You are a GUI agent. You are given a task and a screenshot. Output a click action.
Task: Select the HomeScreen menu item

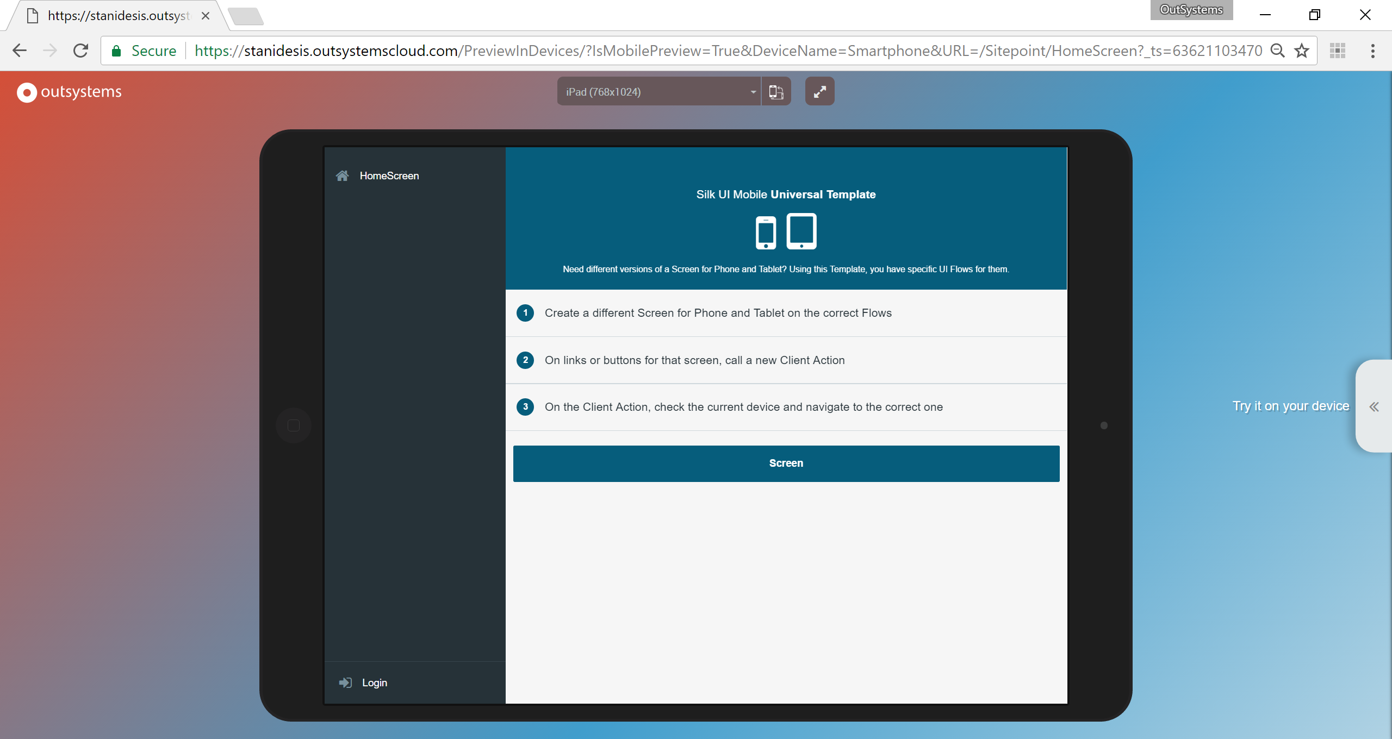(x=389, y=176)
